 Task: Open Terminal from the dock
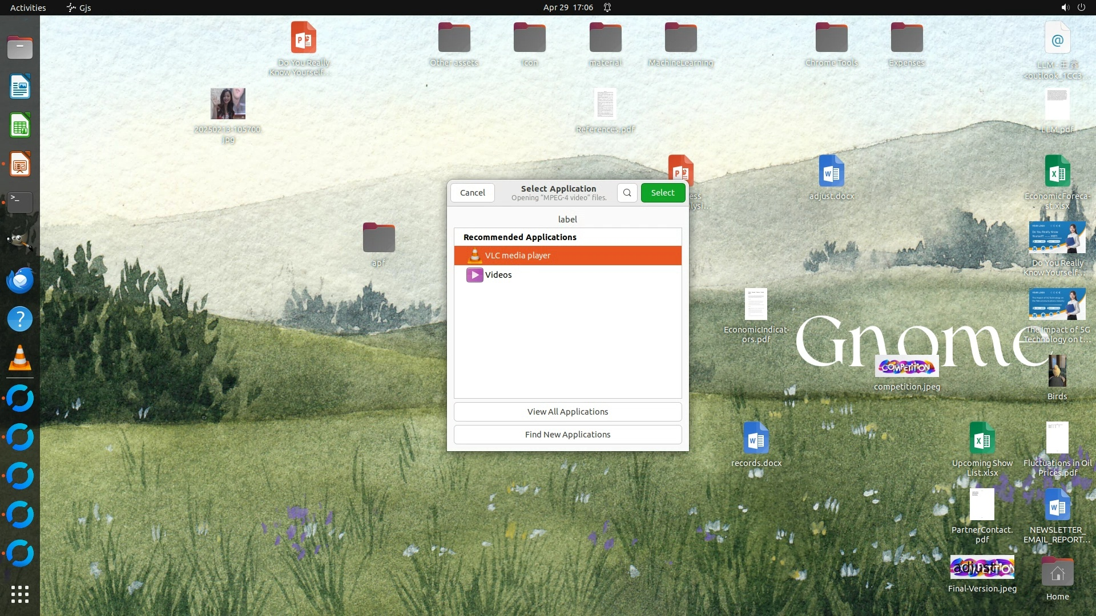click(20, 202)
